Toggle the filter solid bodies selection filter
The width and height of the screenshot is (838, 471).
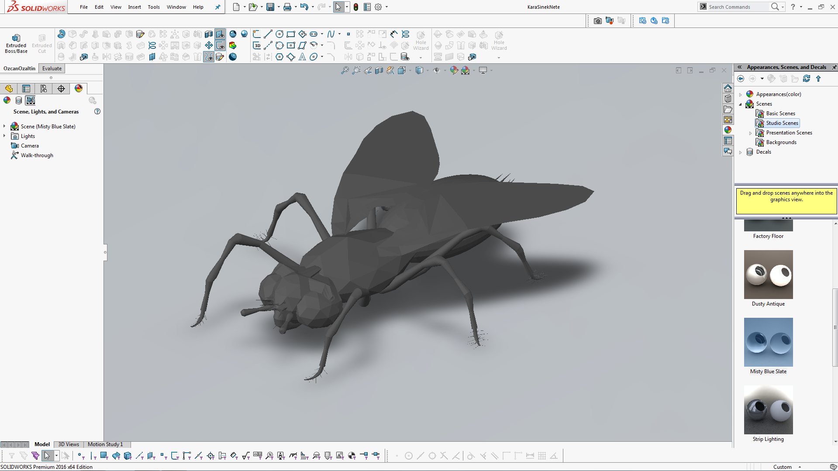pyautogui.click(x=128, y=456)
